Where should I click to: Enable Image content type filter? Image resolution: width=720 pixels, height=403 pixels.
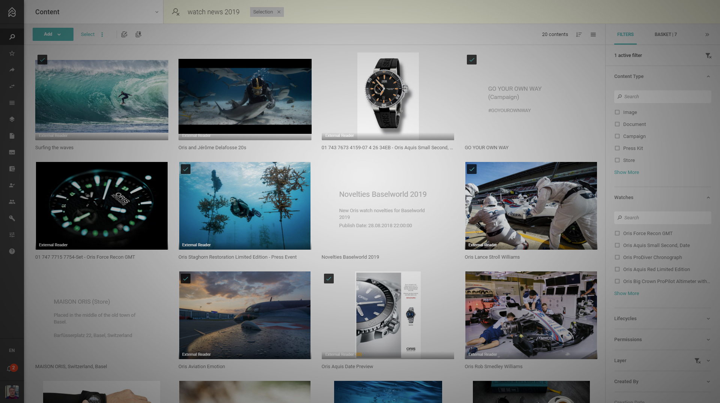[x=617, y=112]
